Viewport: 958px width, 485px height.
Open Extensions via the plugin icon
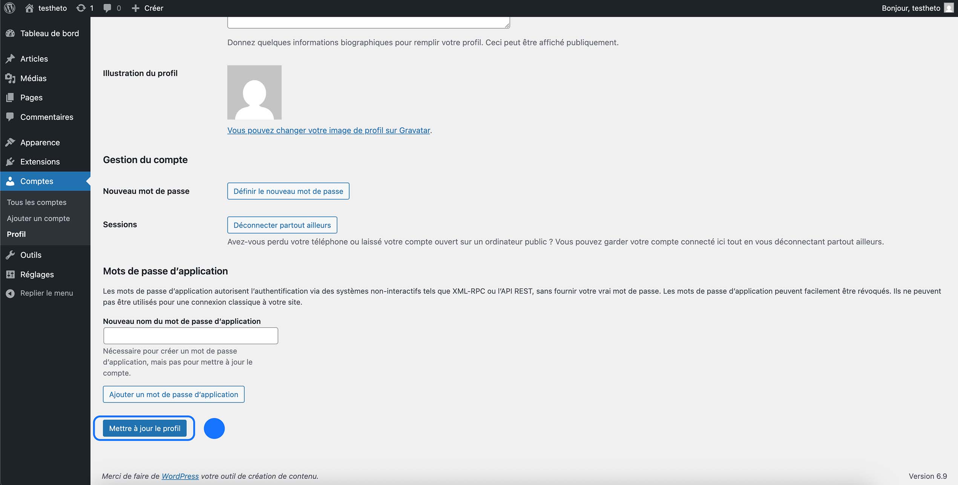[x=10, y=161]
